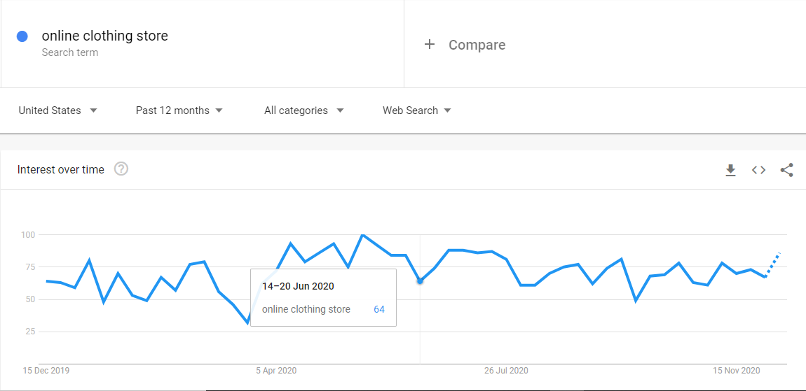
Task: Click the 15 Nov 2020 axis label
Action: [x=737, y=371]
